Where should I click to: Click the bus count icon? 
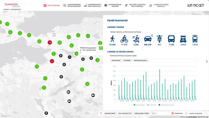(171, 39)
